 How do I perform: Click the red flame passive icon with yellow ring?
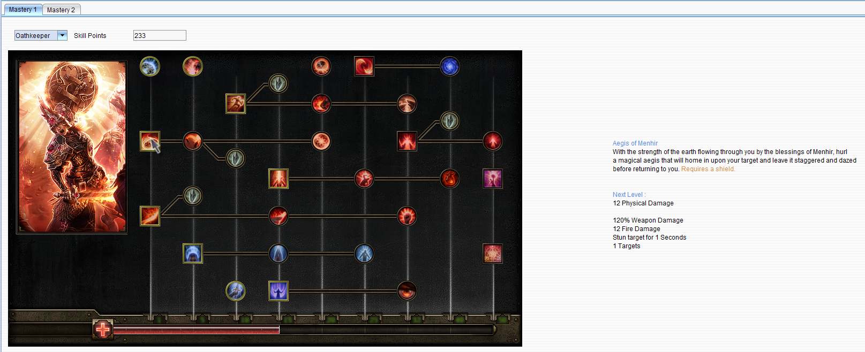[193, 66]
